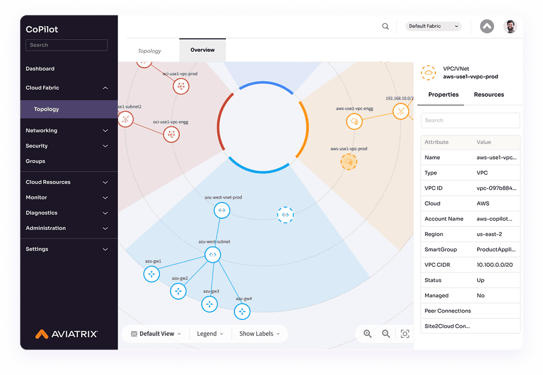The image size is (543, 375).
Task: Select the aws-use1-vpc-engg node icon
Action: 354,121
